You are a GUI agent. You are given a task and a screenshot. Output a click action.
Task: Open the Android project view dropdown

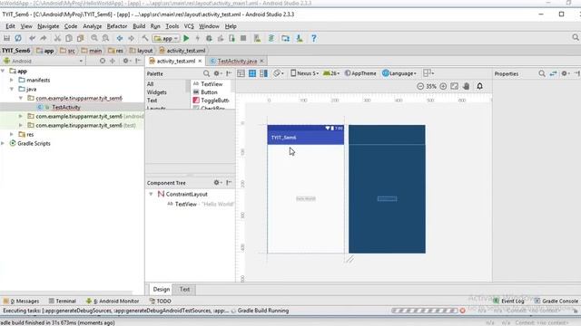click(x=43, y=61)
